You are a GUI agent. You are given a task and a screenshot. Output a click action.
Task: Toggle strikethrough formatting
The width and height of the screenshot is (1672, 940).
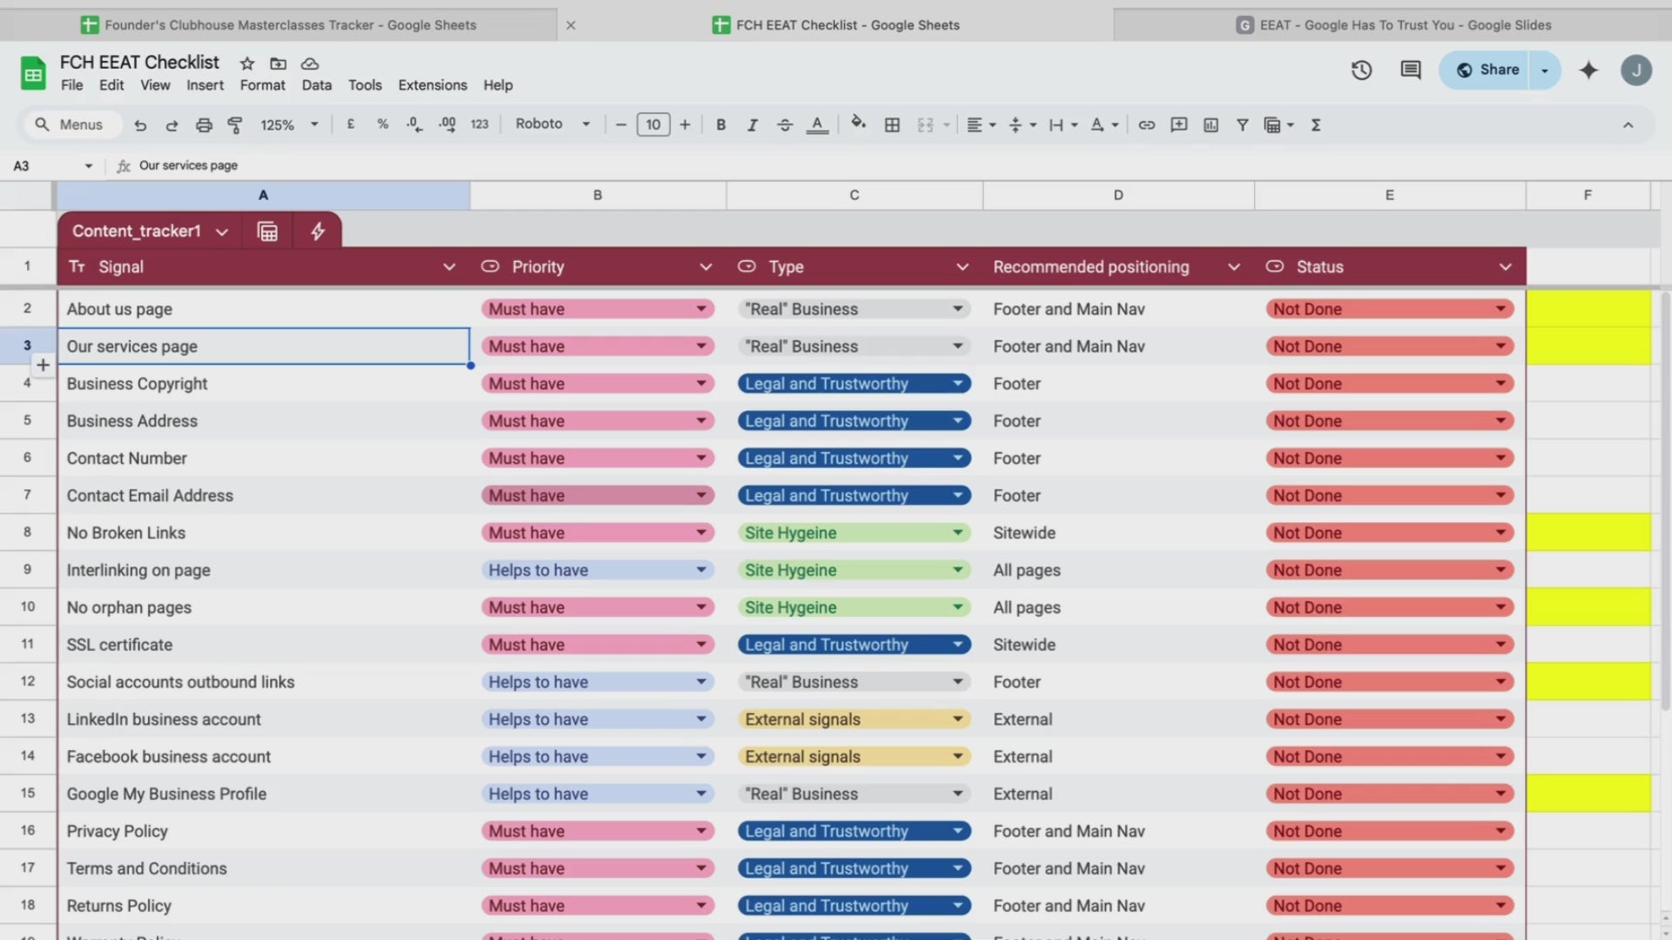pyautogui.click(x=784, y=125)
